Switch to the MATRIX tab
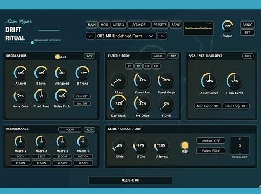Screen dimensions: 261x194 [x=118, y=25]
